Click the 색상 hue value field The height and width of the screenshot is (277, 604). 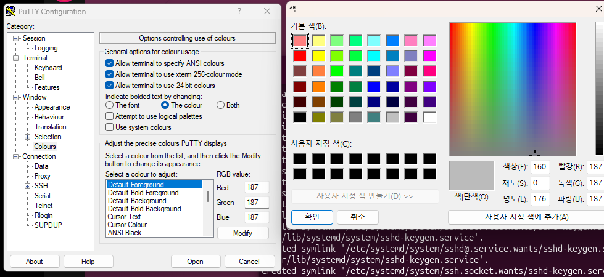(540, 167)
